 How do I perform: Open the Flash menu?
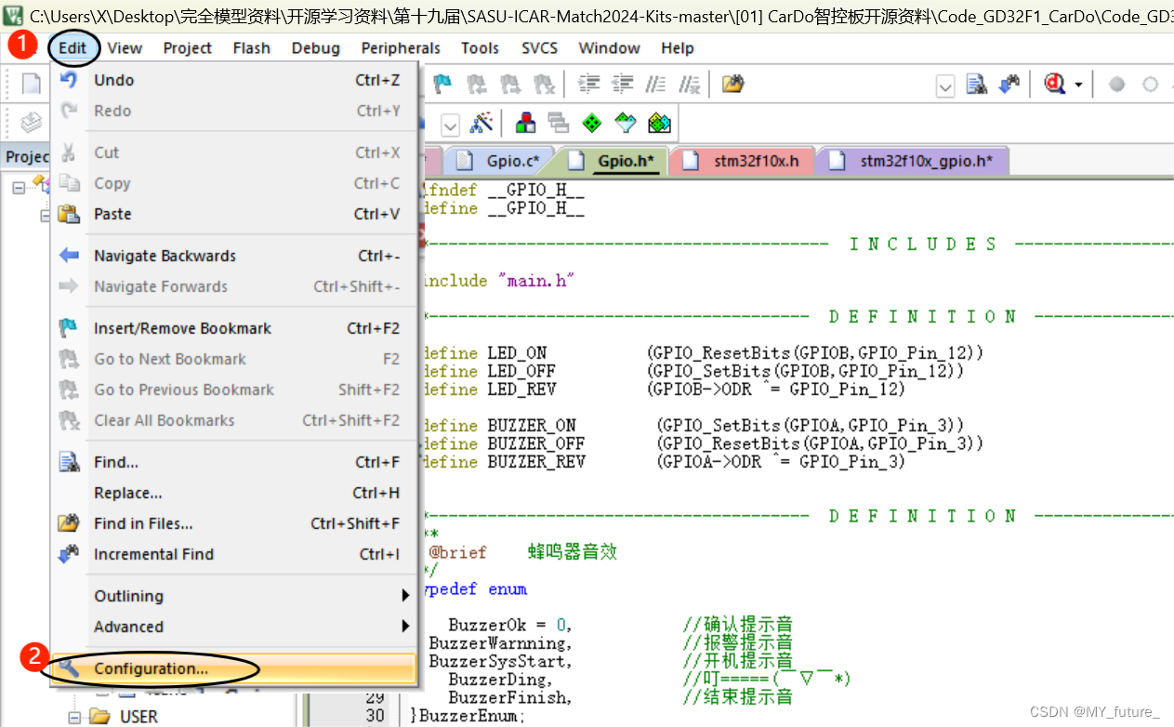tap(252, 48)
